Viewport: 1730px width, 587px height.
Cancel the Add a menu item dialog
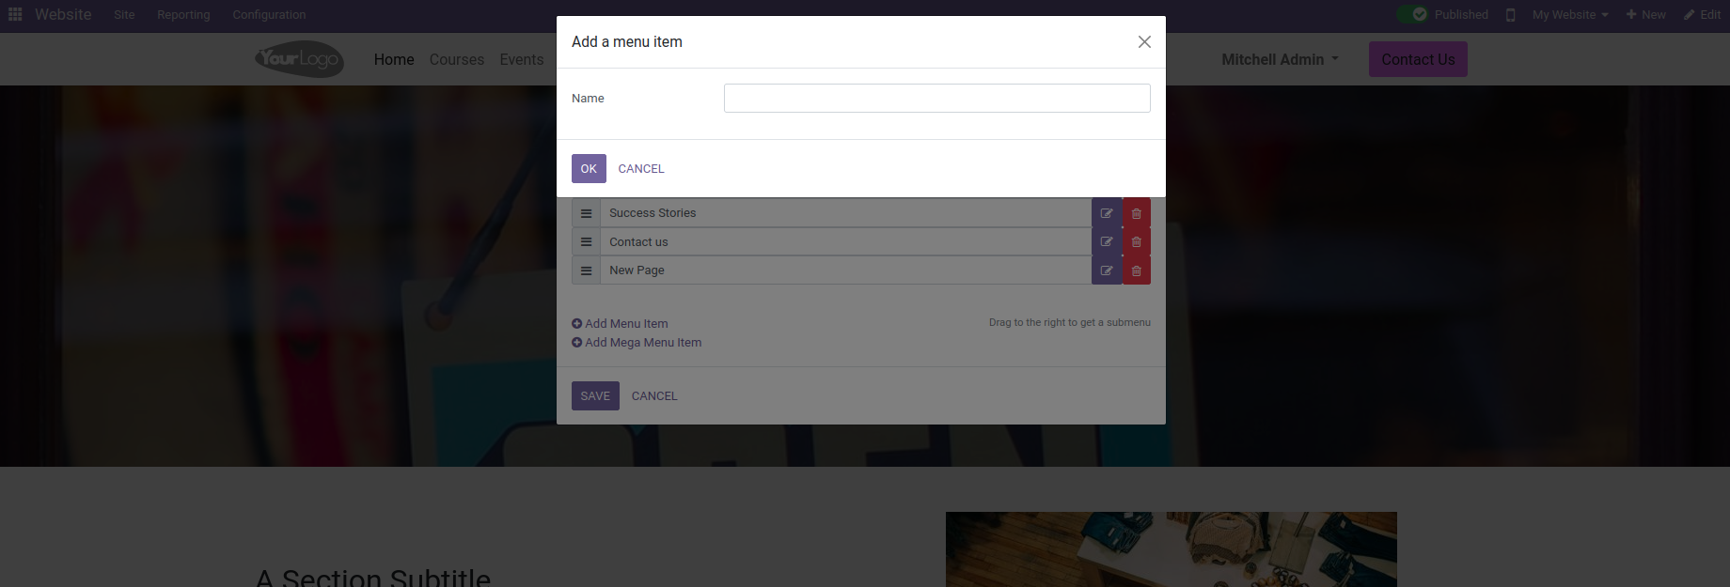641,169
